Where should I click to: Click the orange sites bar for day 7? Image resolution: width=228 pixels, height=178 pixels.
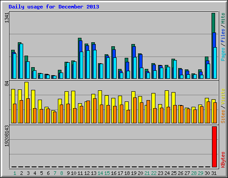pyautogui.click(x=55, y=117)
